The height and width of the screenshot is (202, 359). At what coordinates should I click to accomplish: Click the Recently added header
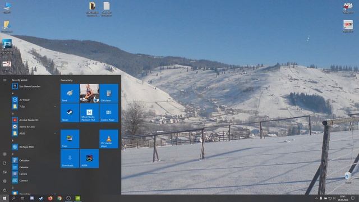tap(20, 80)
